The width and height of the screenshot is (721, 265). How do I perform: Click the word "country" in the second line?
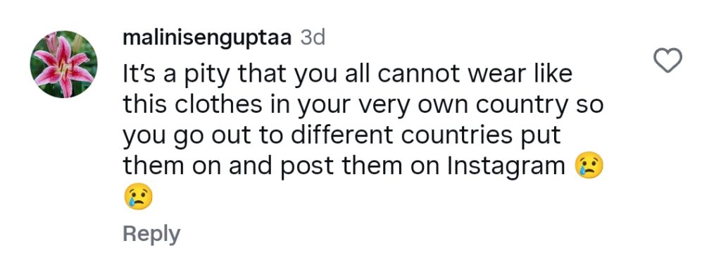pos(522,106)
